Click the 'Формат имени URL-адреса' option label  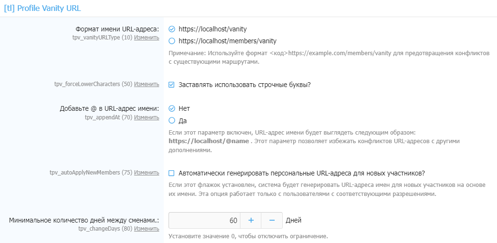117,29
